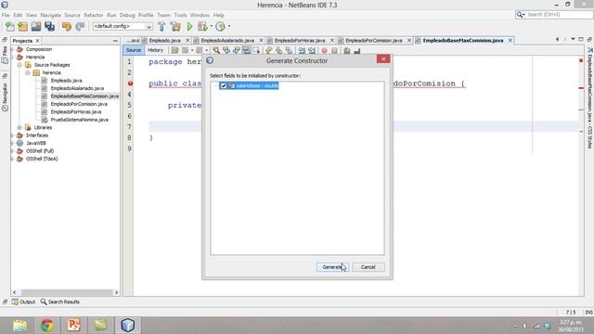The width and height of the screenshot is (594, 334).
Task: Click the Search (Ctrl+I) input field
Action: click(559, 15)
